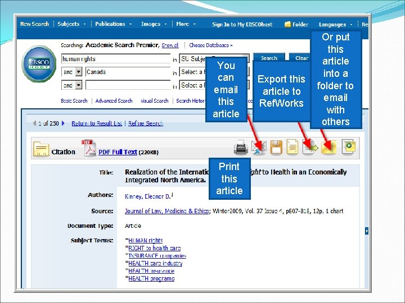Expand the side panel arrow at right edge

tap(367, 231)
